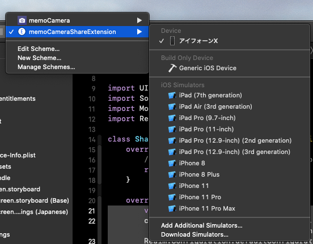Select iPad Air (3rd generation) simulator
This screenshot has width=313, height=244.
(x=230, y=106)
